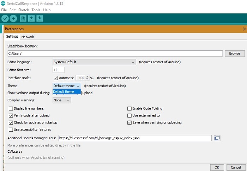Click the Editor font size field
The height and width of the screenshot is (171, 247).
point(59,70)
